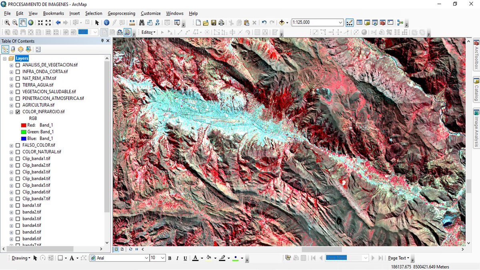Screen dimensions: 480x270
Task: Open the Bookmarks menu
Action: click(x=54, y=13)
